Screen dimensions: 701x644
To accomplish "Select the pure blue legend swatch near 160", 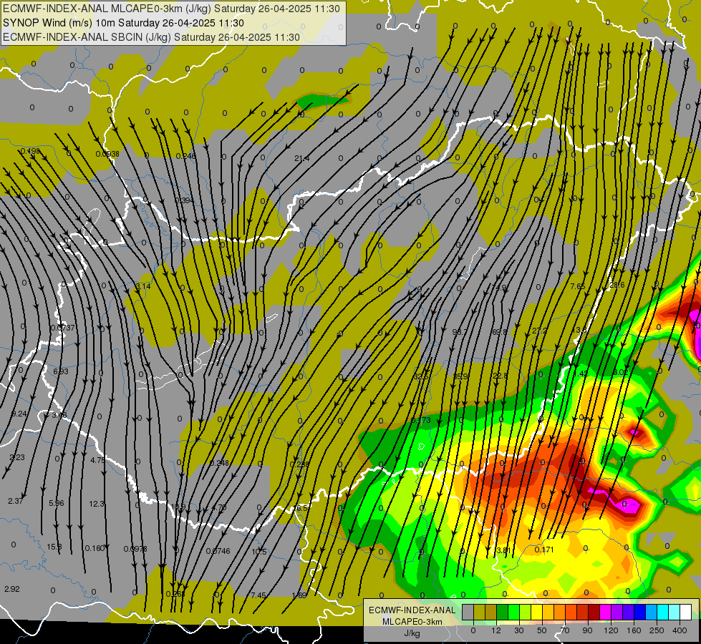I will pyautogui.click(x=639, y=612).
